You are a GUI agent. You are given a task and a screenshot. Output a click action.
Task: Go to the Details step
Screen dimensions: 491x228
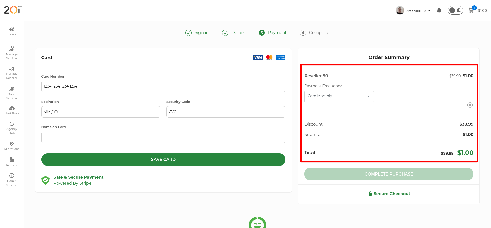234,33
